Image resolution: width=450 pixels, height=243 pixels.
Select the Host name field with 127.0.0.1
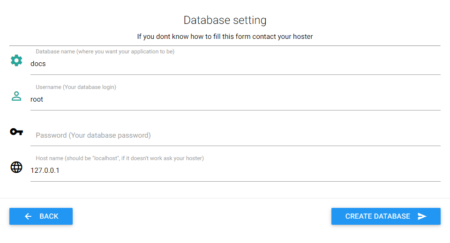234,170
